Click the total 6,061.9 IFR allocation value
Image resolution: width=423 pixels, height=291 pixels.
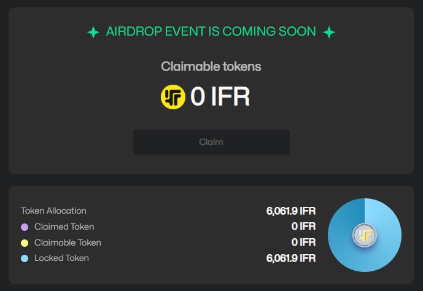pos(291,211)
